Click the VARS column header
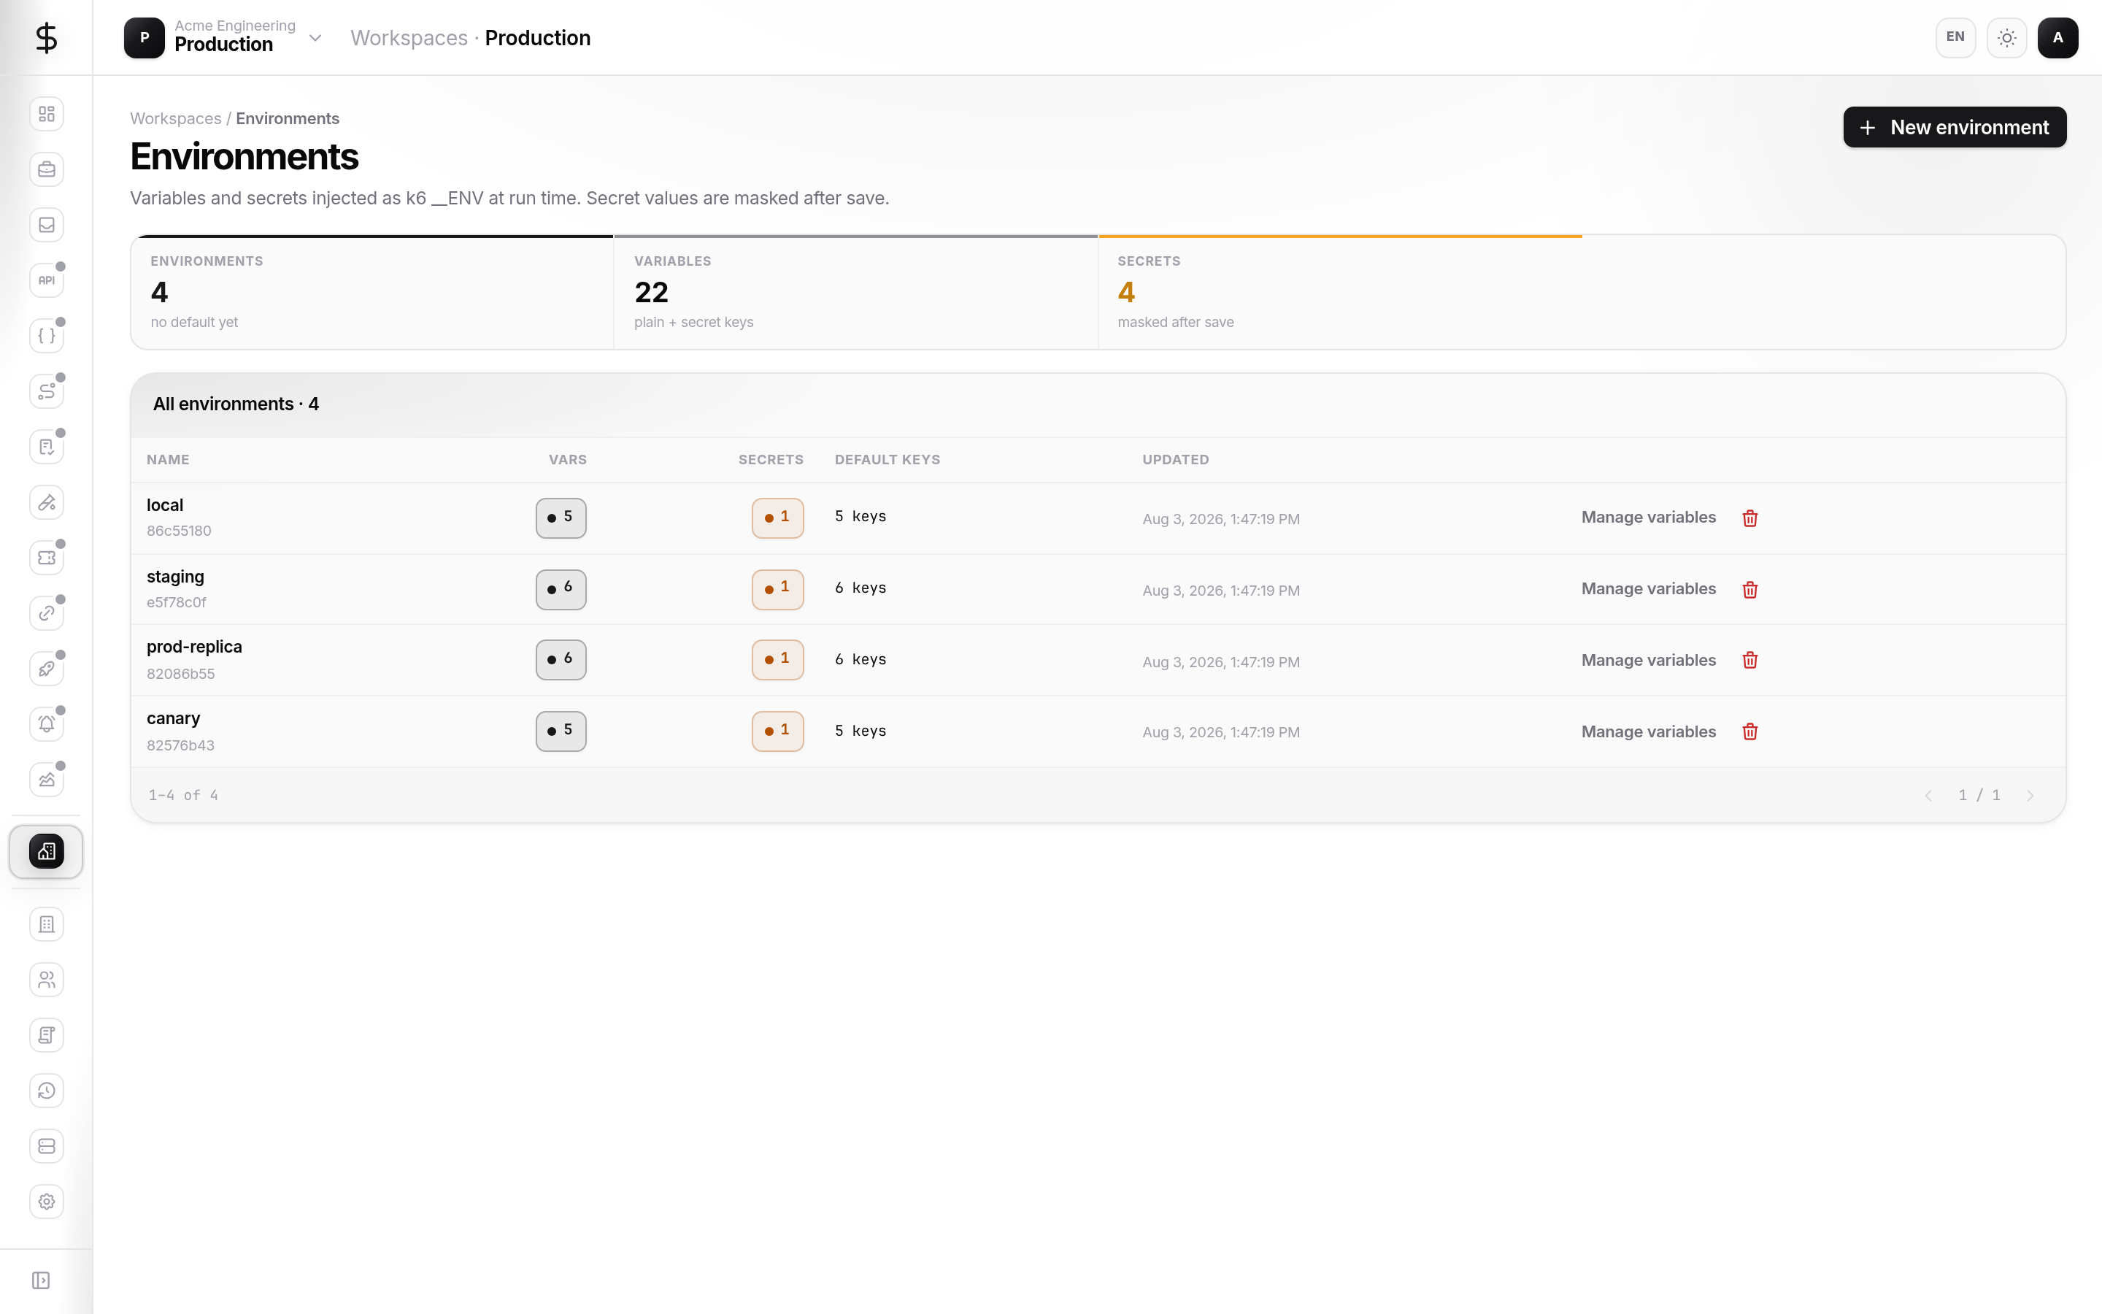 tap(567, 460)
